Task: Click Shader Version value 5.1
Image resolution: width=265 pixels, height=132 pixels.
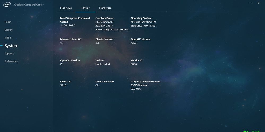Action: [97, 43]
